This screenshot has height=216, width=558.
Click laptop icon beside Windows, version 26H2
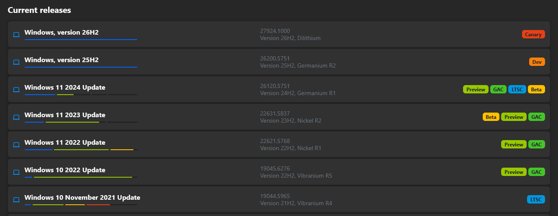tap(16, 35)
